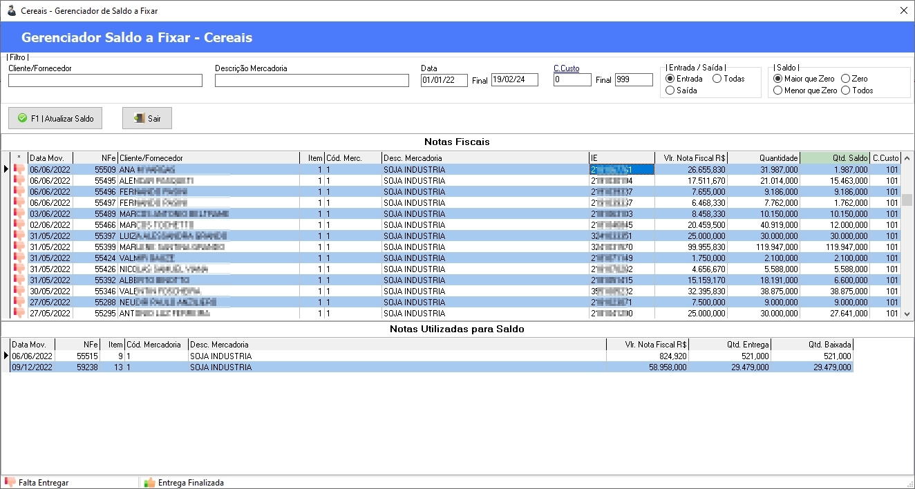The height and width of the screenshot is (489, 915).
Task: Click the thumbs-down icon on NFe 55346 row
Action: [x=19, y=291]
